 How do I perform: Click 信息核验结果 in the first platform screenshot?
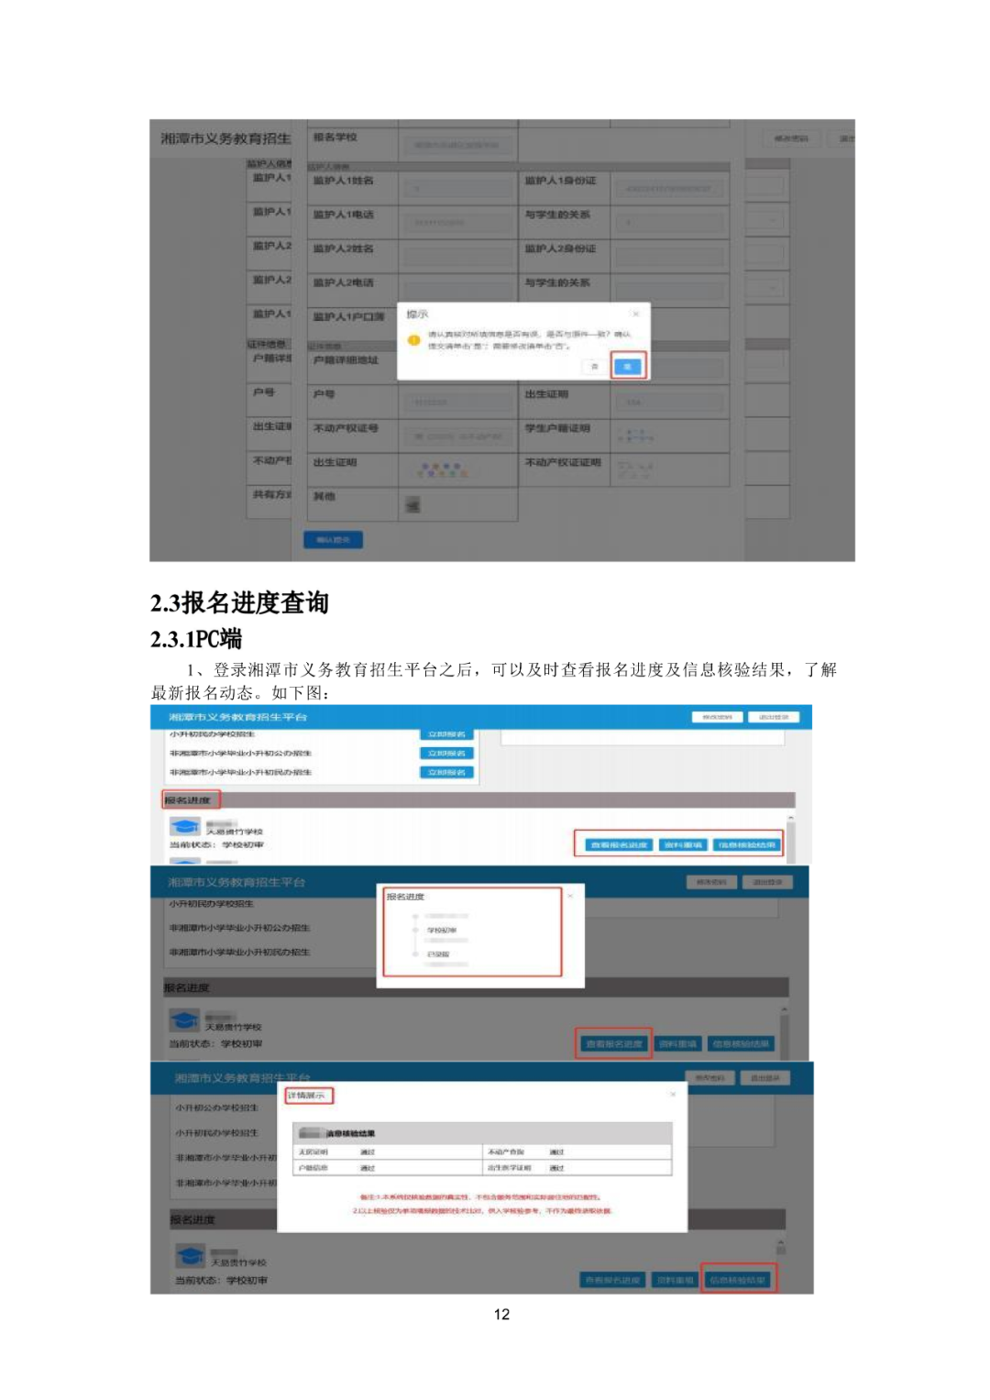point(747,844)
